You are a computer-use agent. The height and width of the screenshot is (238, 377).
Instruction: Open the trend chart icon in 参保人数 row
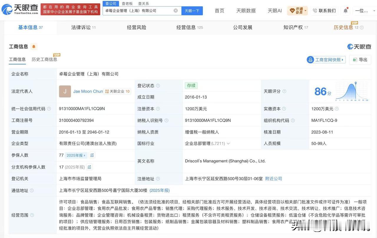92,155
